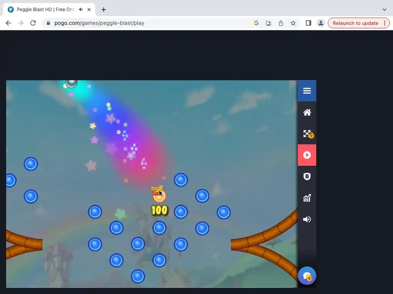The height and width of the screenshot is (294, 393).
Task: Open the stats chart icon
Action: click(x=307, y=198)
